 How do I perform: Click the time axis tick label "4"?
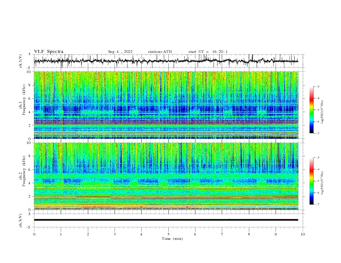tap(142, 234)
